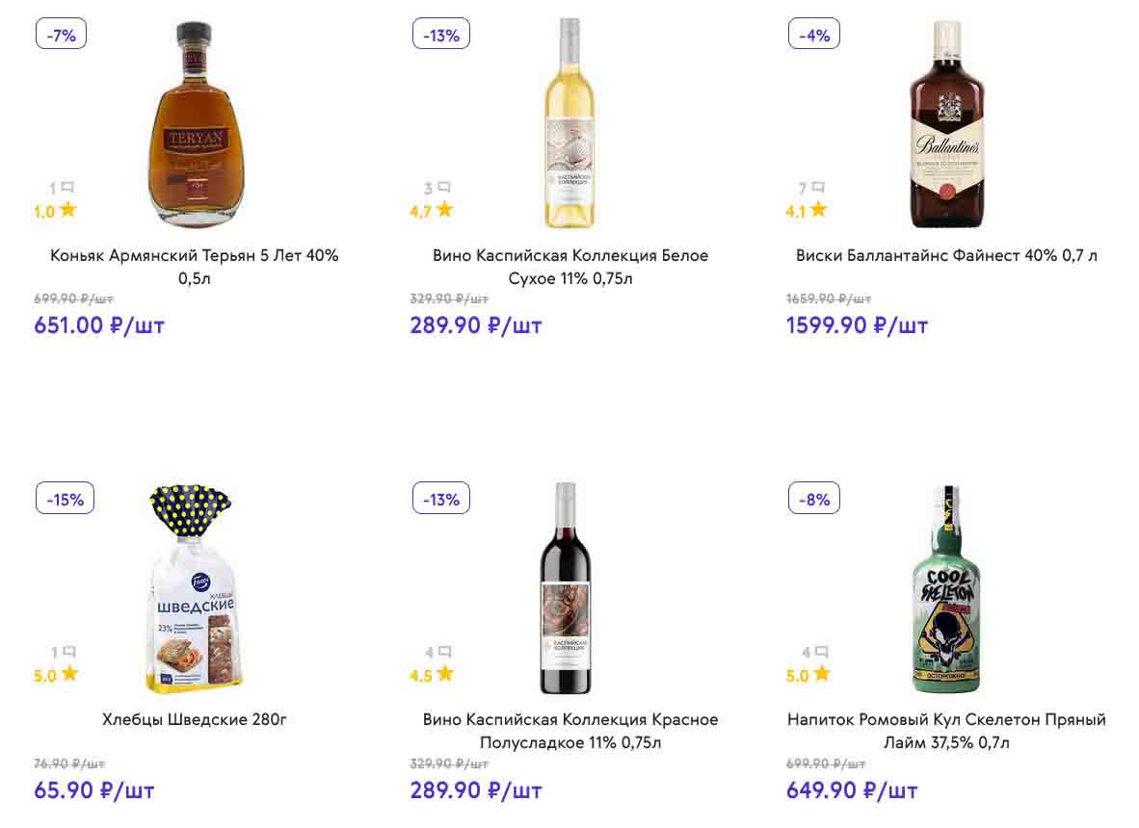Open Вино Каспийская Коллекция Красное Полусладкое link

click(570, 731)
